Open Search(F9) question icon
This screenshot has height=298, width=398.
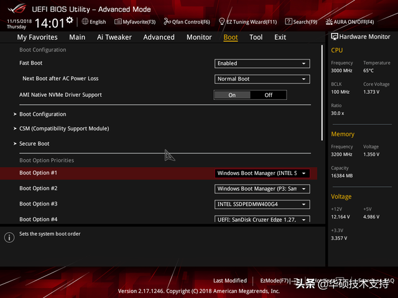(x=289, y=22)
